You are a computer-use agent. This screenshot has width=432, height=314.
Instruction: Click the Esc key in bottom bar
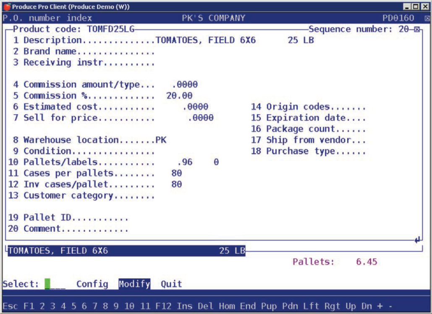coord(10,306)
